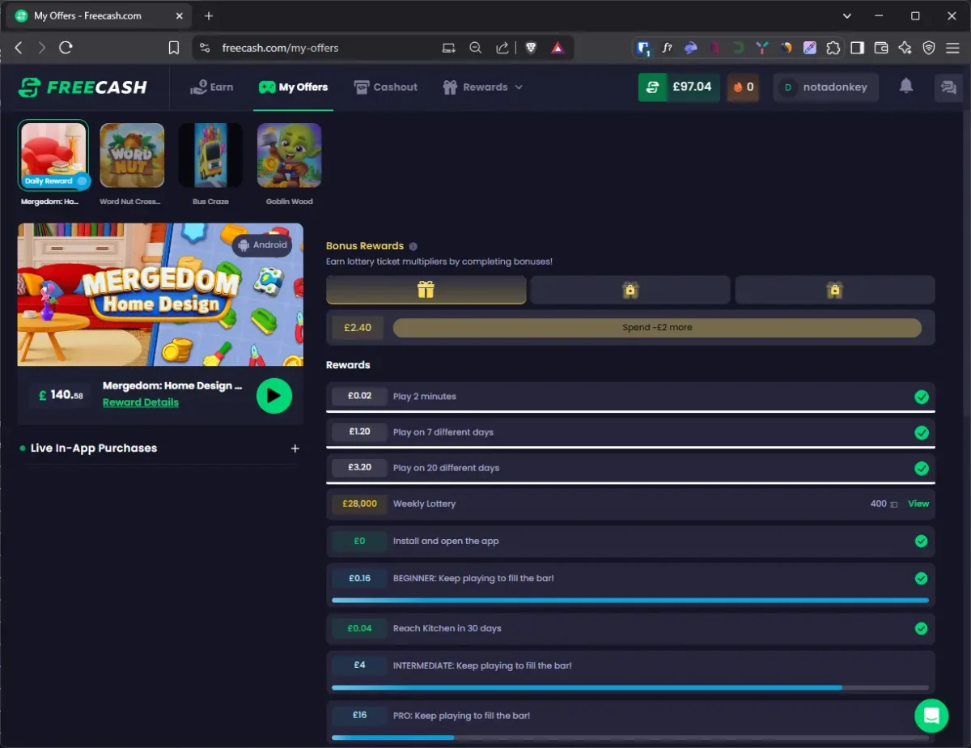Open Bitwarden extension icon
This screenshot has width=971, height=748.
coord(644,48)
